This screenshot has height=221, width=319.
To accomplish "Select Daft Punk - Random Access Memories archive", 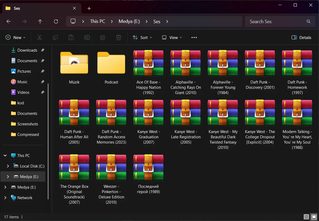I will click(111, 122).
